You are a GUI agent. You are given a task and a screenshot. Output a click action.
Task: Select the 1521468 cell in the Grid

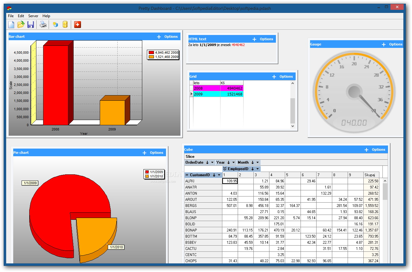pyautogui.click(x=232, y=94)
